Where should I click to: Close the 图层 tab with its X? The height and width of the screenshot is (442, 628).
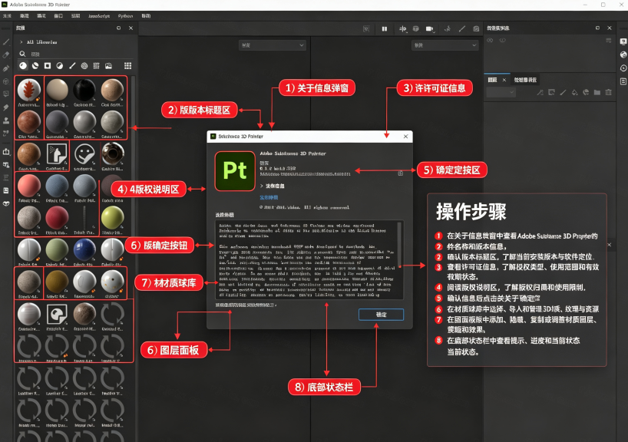point(504,80)
